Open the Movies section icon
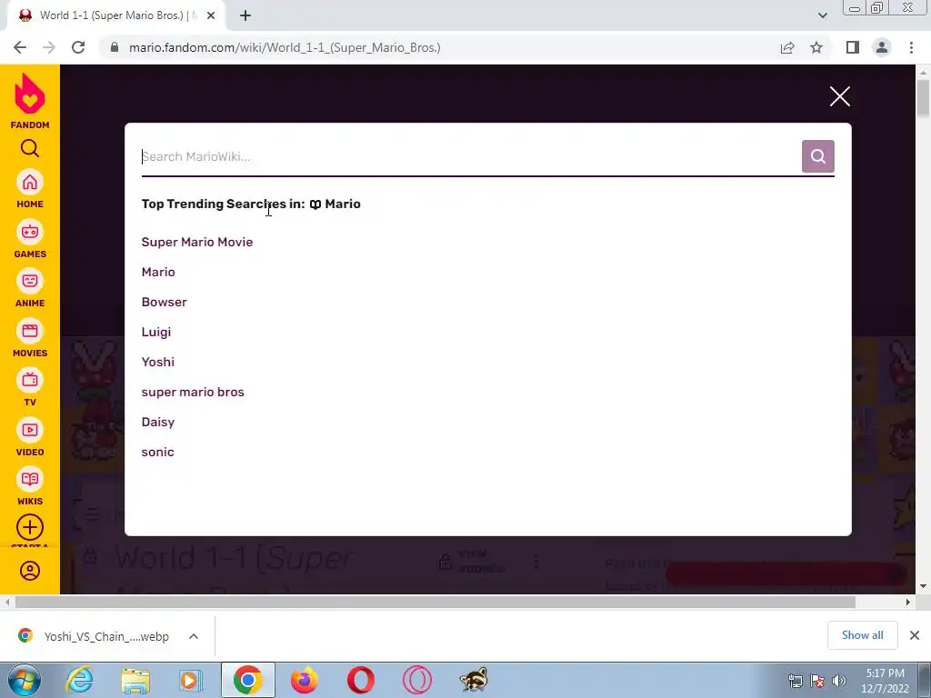The height and width of the screenshot is (698, 931). click(x=30, y=331)
